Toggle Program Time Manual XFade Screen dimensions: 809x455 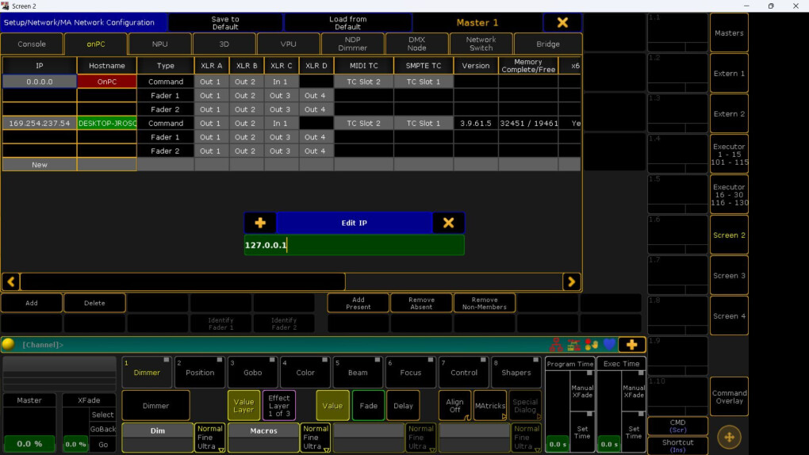pyautogui.click(x=582, y=391)
